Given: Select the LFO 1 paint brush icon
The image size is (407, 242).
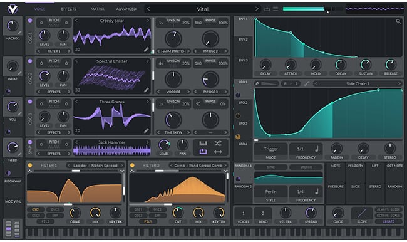Looking at the screenshot, I should pos(257,83).
